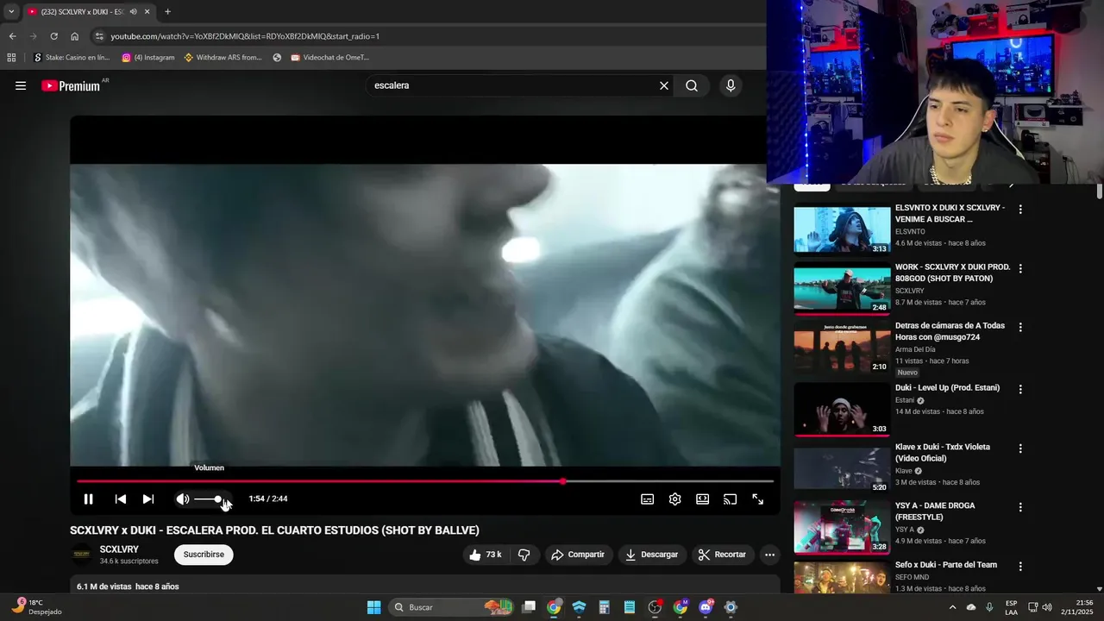This screenshot has width=1104, height=621.
Task: Open the Videochat de OmeT bookmark
Action: click(330, 58)
